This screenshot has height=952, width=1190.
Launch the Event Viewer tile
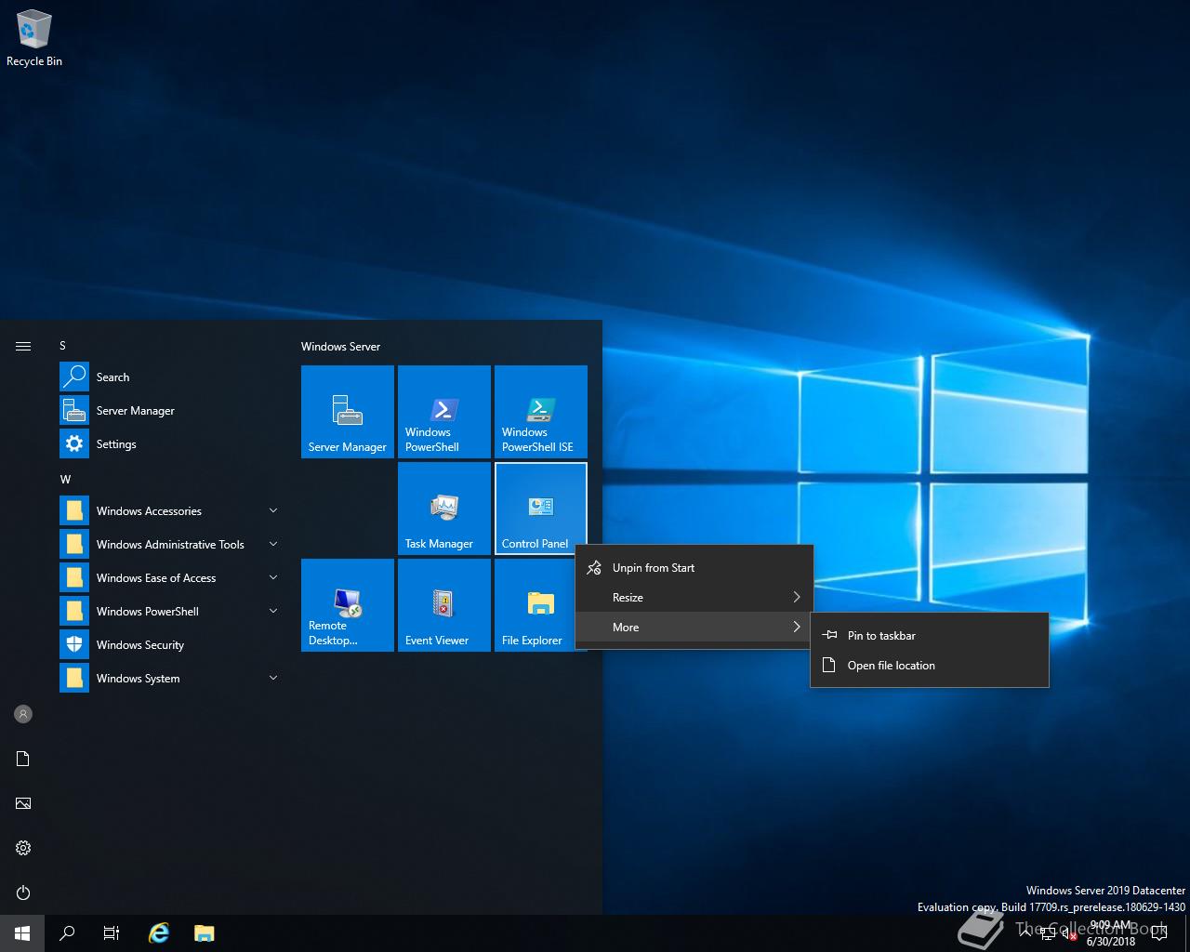point(444,605)
